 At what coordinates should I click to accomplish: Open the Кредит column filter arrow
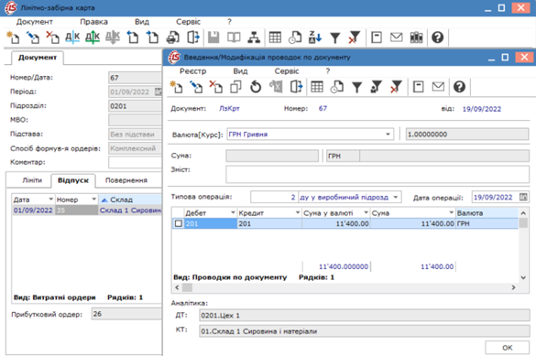point(298,212)
